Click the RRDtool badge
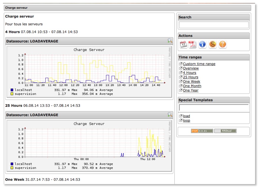The image size is (258, 187). point(225,131)
